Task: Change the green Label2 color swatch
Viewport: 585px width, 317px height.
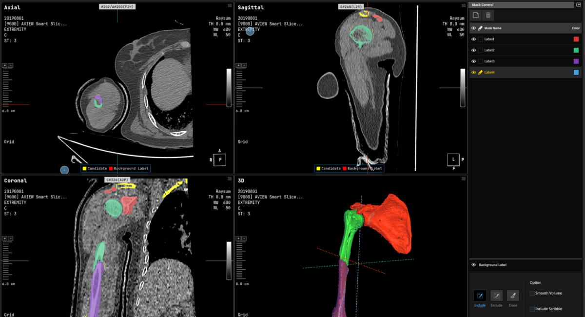Action: 576,50
